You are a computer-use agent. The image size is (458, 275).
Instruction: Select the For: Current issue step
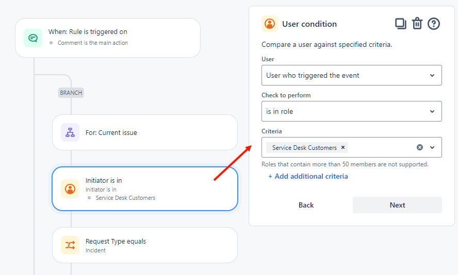click(x=144, y=132)
